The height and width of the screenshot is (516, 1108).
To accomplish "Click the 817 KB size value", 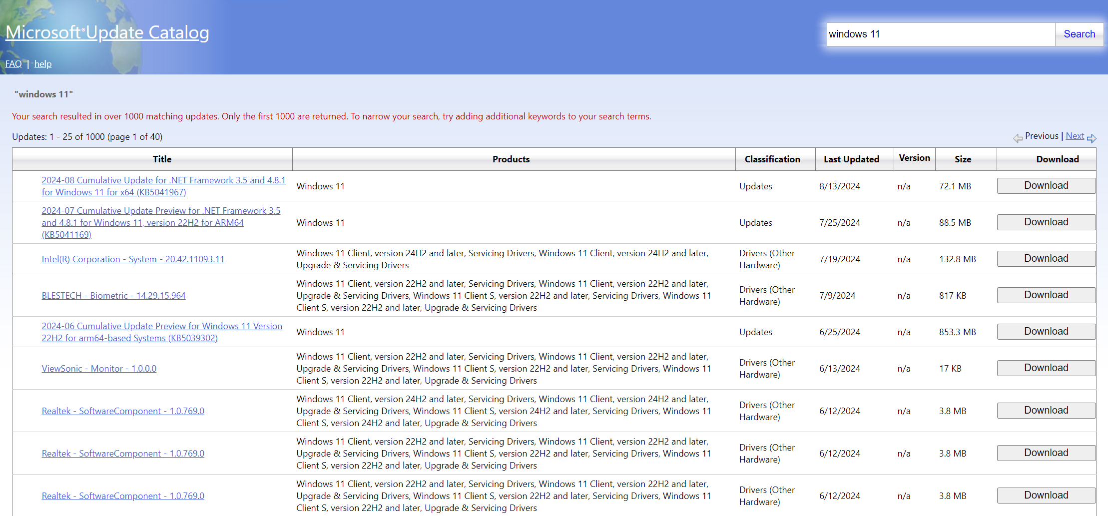I will coord(953,296).
